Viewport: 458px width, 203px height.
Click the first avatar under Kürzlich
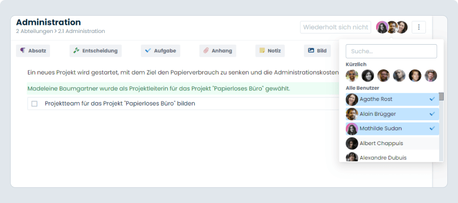pos(352,76)
